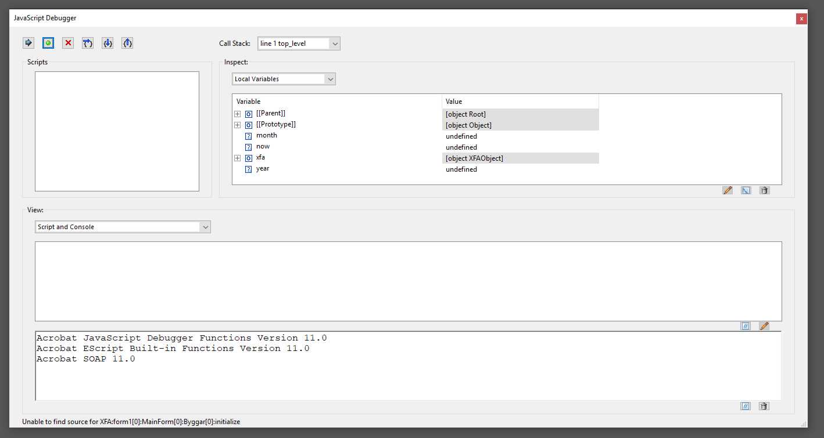Click the undefined value of now
This screenshot has height=438, width=824.
461,147
